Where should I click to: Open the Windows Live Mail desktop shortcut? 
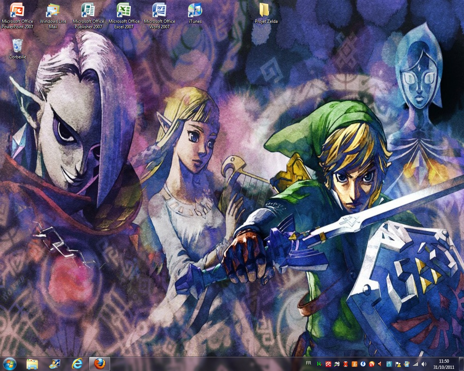pos(53,16)
